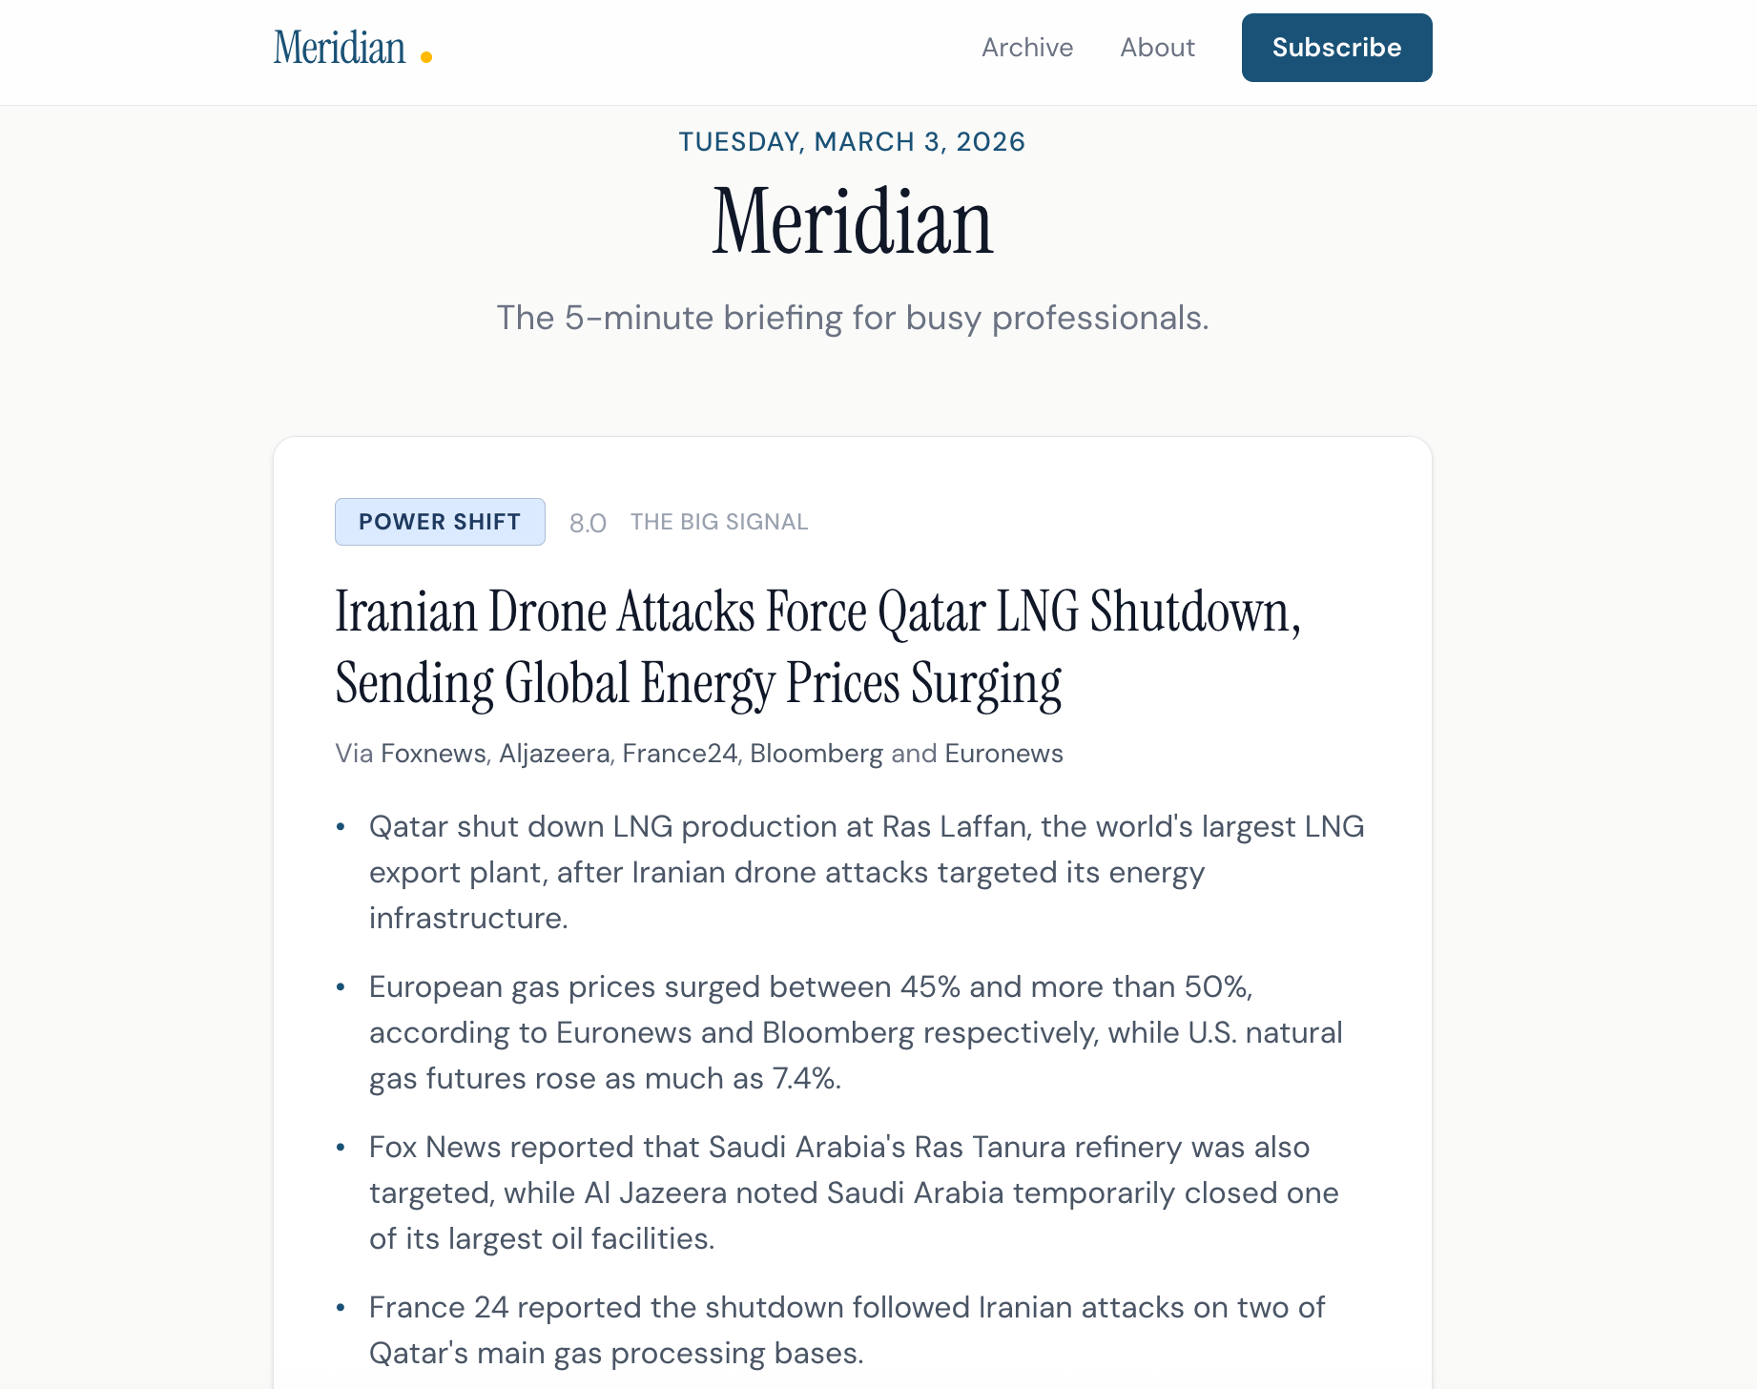1757x1389 pixels.
Task: Open the Iranian Drone Attacks headline article
Action: point(817,647)
